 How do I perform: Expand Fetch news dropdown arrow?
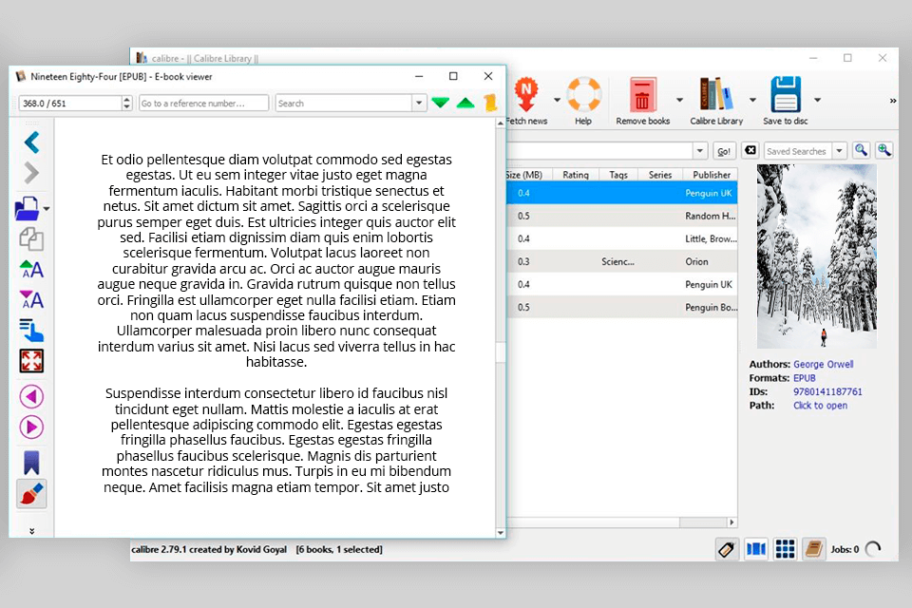click(x=557, y=100)
